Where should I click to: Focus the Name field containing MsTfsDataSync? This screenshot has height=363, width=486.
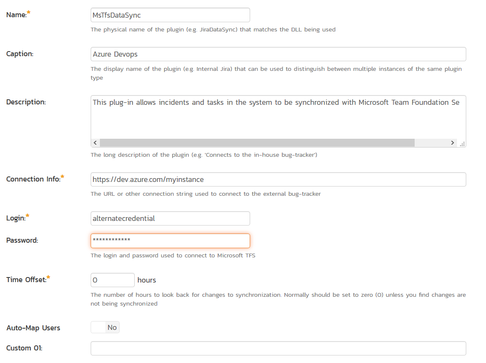point(170,15)
